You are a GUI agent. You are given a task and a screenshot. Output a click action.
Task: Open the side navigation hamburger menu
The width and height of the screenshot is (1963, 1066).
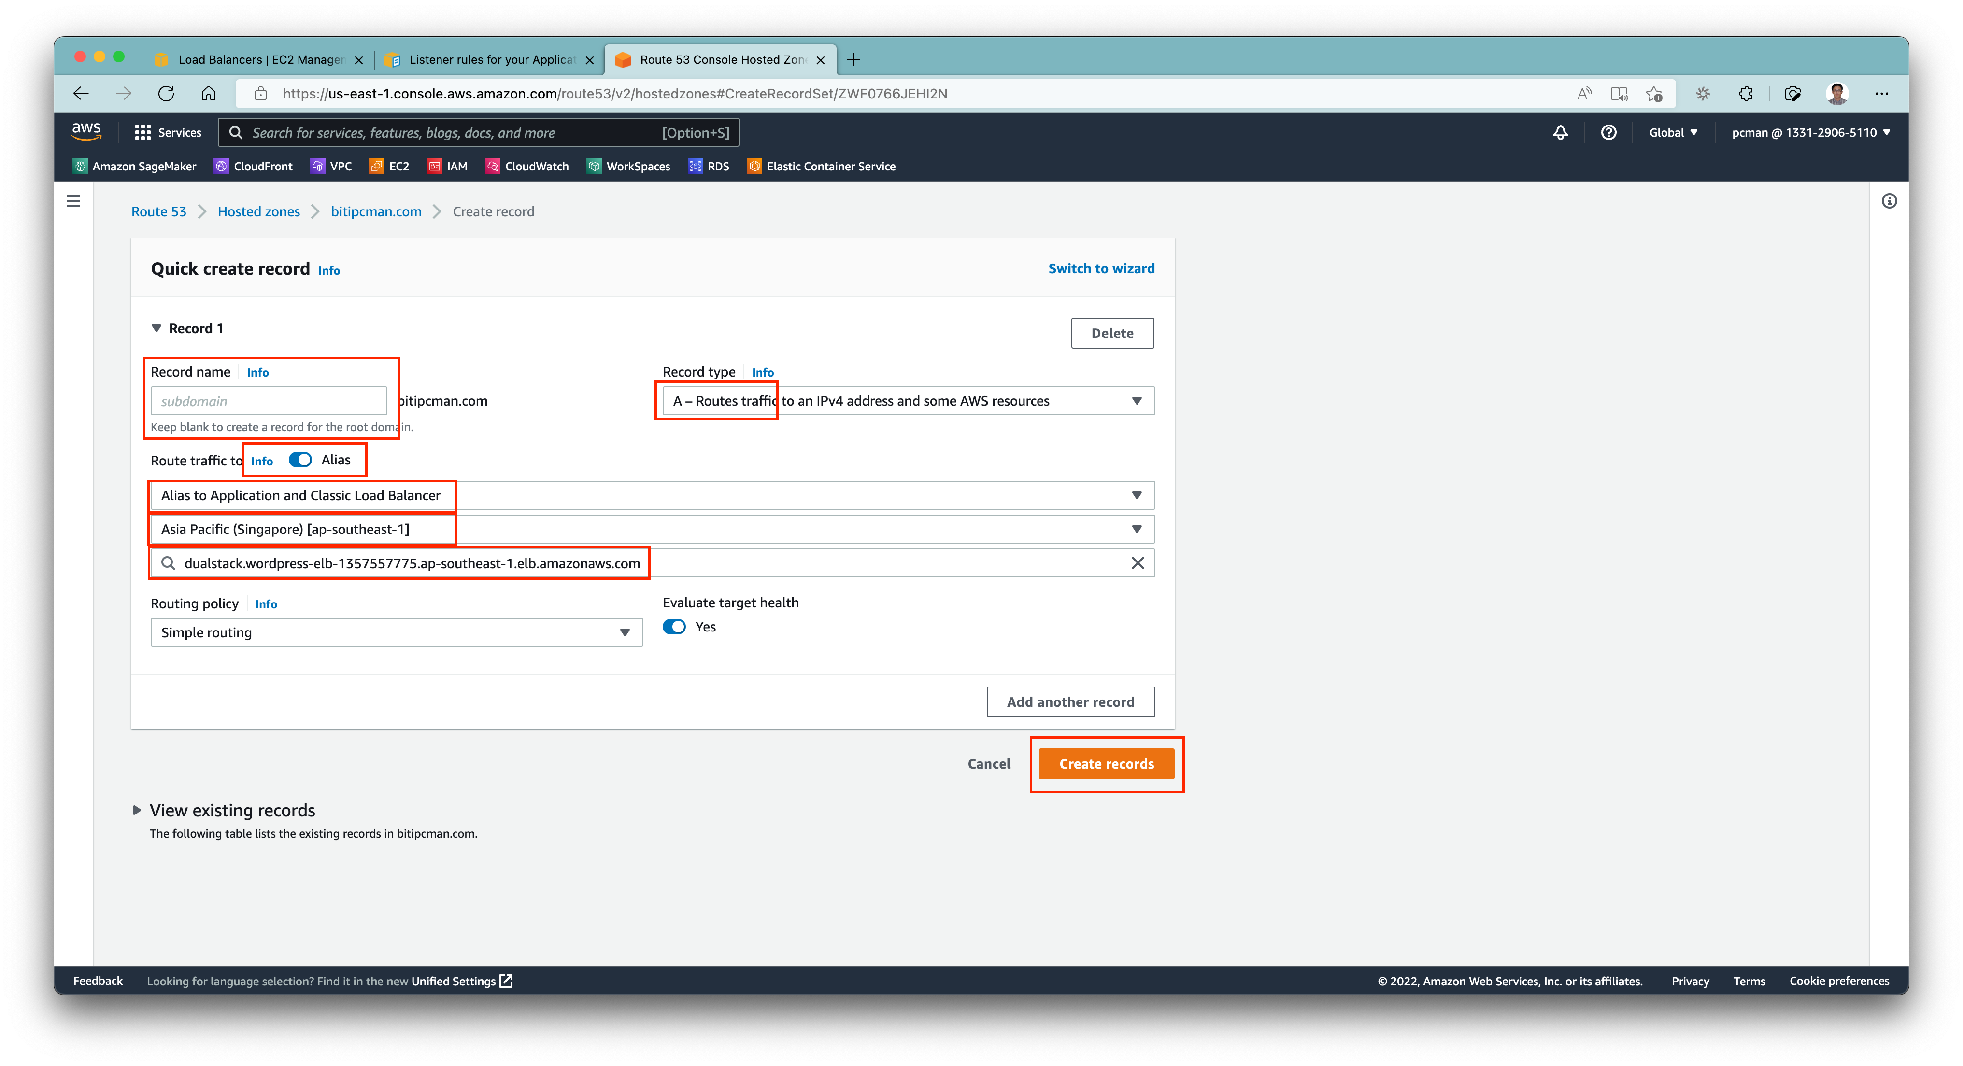click(x=73, y=201)
